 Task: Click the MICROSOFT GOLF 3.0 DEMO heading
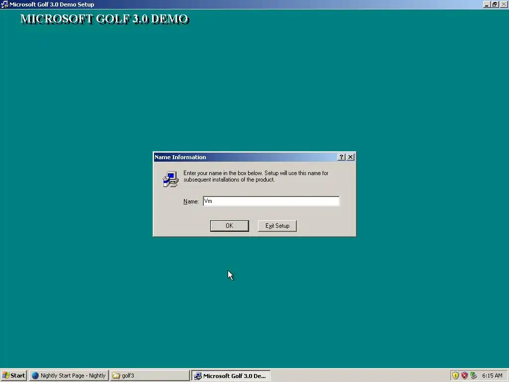[104, 19]
